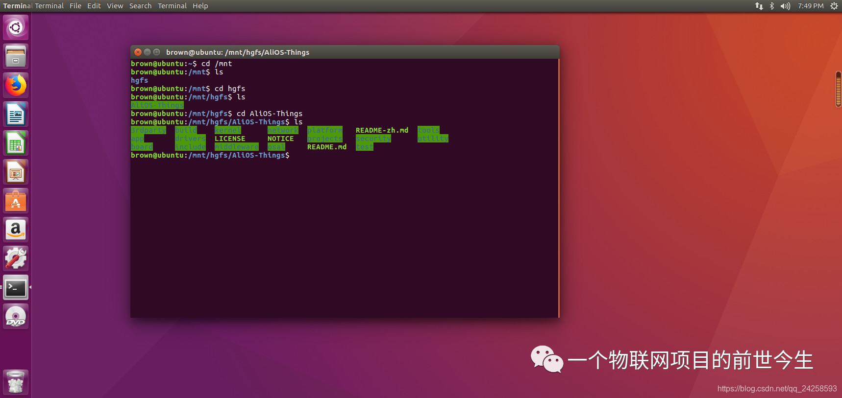Click the app directory name
Screen dimensions: 842x398
point(138,139)
